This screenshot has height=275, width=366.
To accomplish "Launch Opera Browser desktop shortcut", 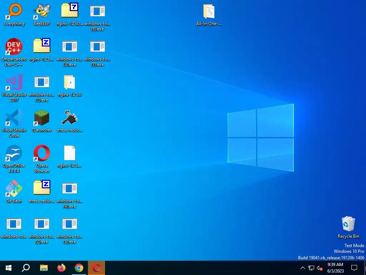I will point(41,159).
